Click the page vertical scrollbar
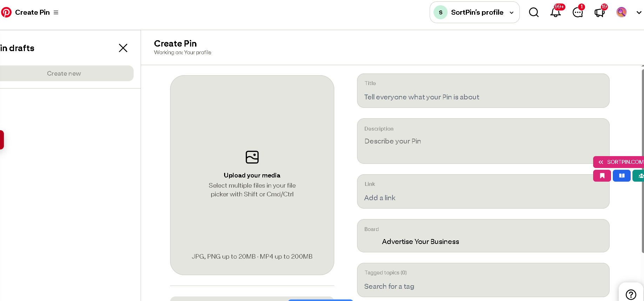The width and height of the screenshot is (644, 301). pos(643,161)
